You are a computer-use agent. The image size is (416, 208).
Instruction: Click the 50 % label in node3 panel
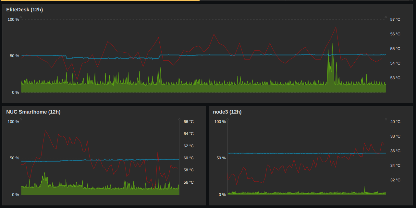point(221,158)
